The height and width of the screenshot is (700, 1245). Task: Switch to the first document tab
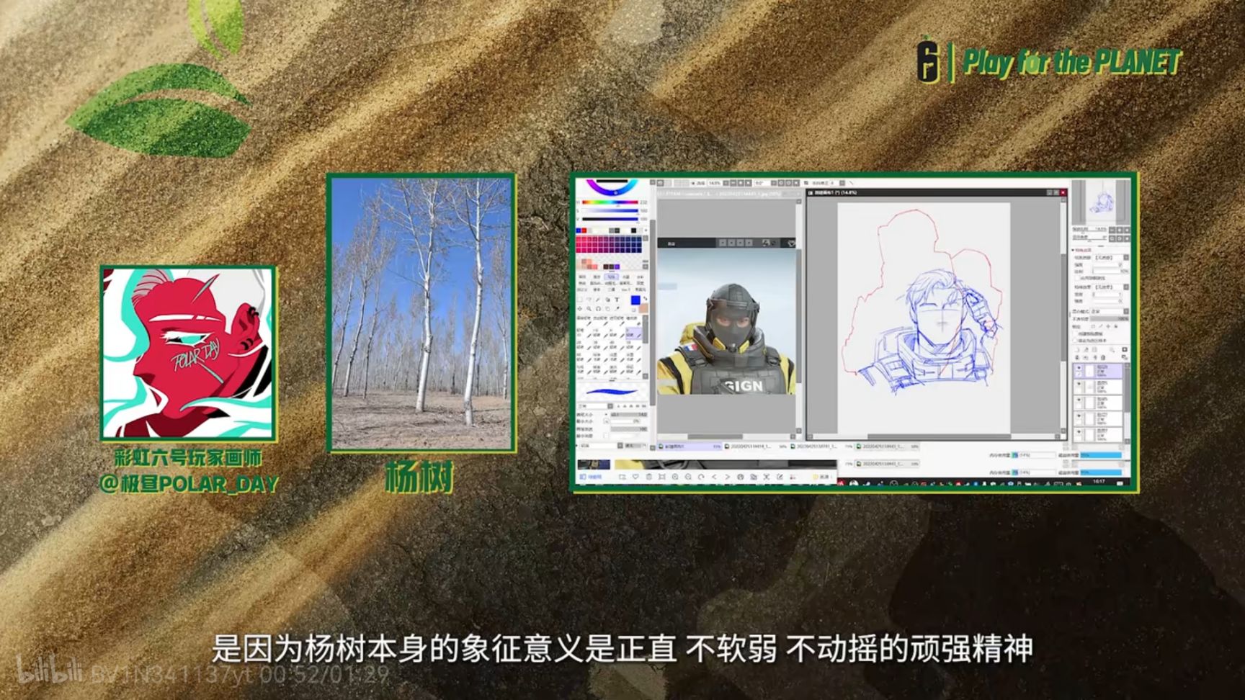pyautogui.click(x=690, y=447)
